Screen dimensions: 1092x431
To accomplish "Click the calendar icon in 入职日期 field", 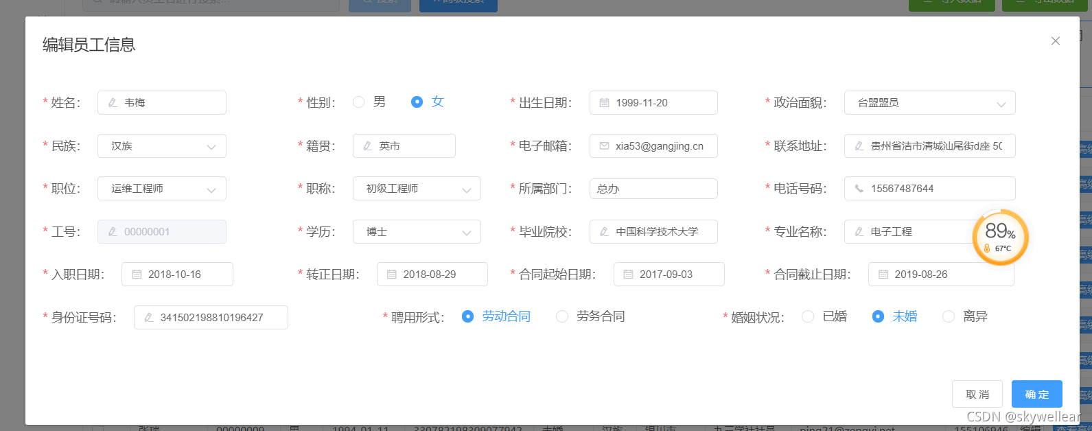I will (x=137, y=275).
